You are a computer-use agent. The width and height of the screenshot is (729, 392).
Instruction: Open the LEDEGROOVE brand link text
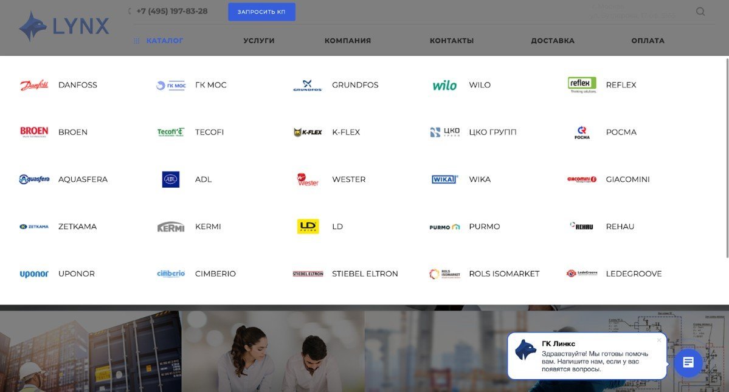[x=634, y=274]
